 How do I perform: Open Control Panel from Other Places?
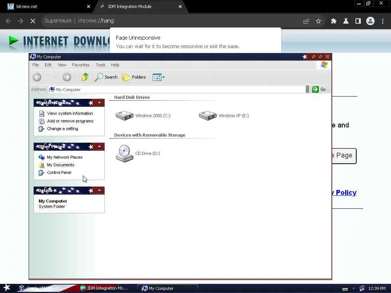click(59, 172)
